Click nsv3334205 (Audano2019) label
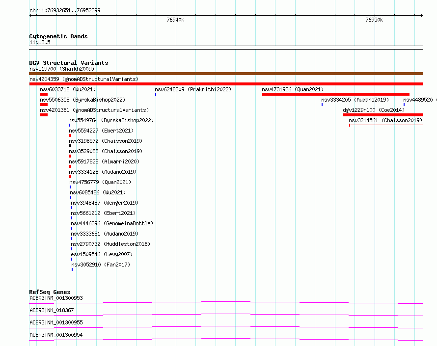437x346 pixels. 355,100
